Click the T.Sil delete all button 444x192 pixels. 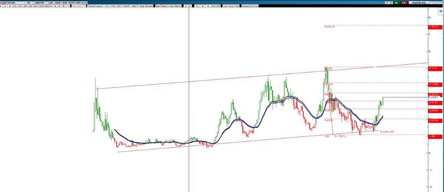coord(124,6)
